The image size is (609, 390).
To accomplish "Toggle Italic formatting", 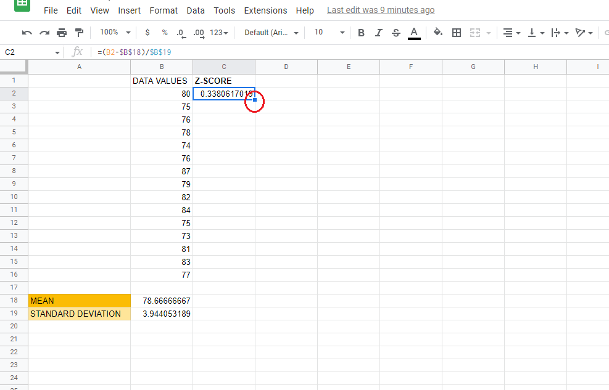I will (x=379, y=33).
